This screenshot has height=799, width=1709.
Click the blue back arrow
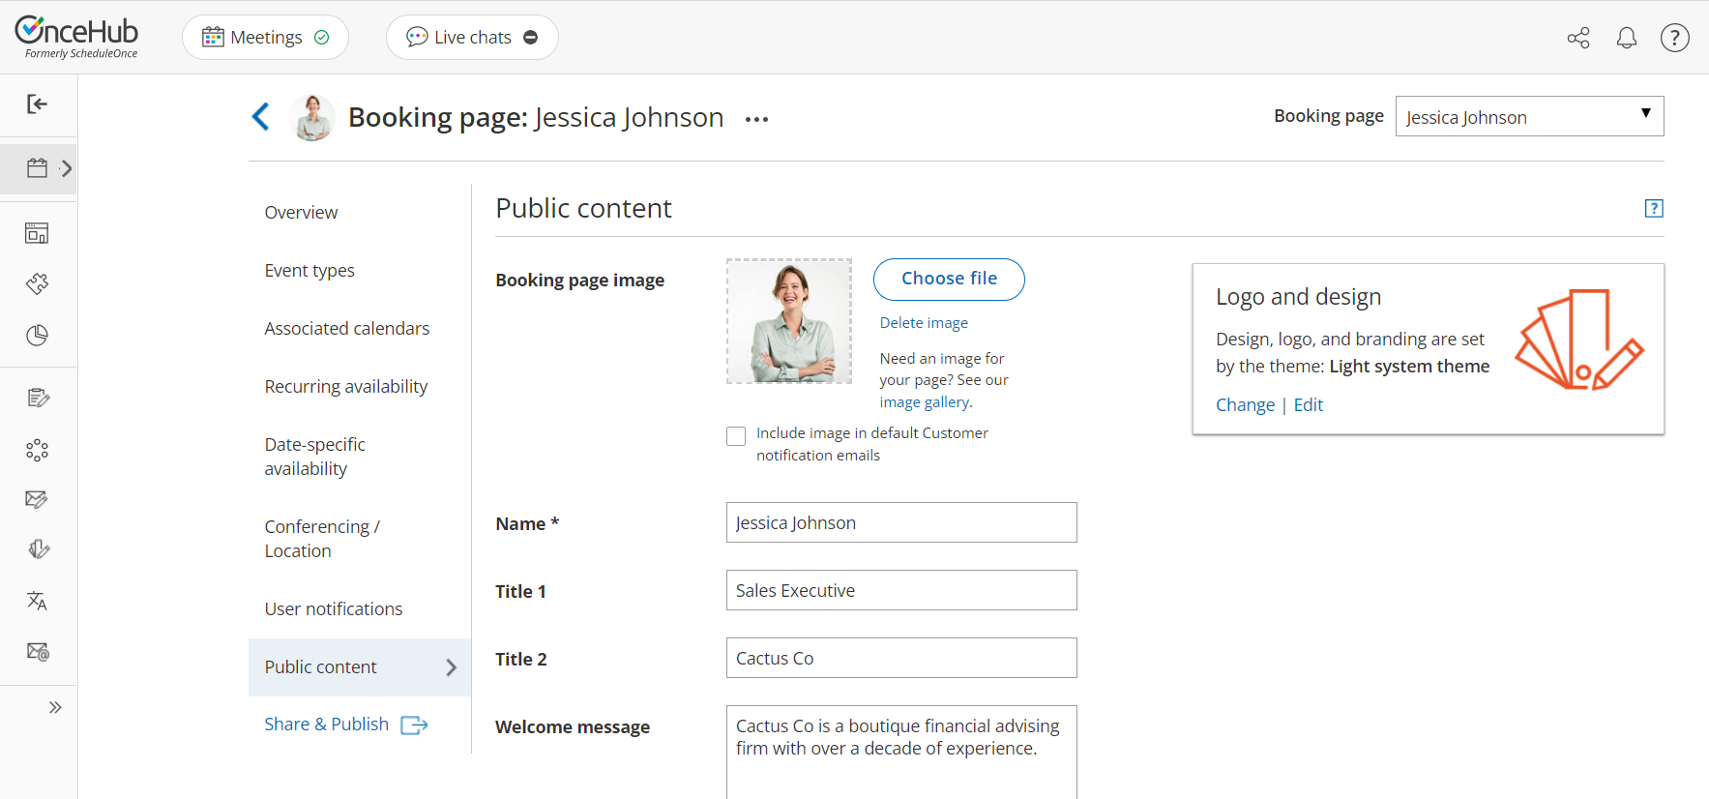pos(260,117)
